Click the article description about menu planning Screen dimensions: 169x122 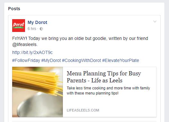point(108,91)
